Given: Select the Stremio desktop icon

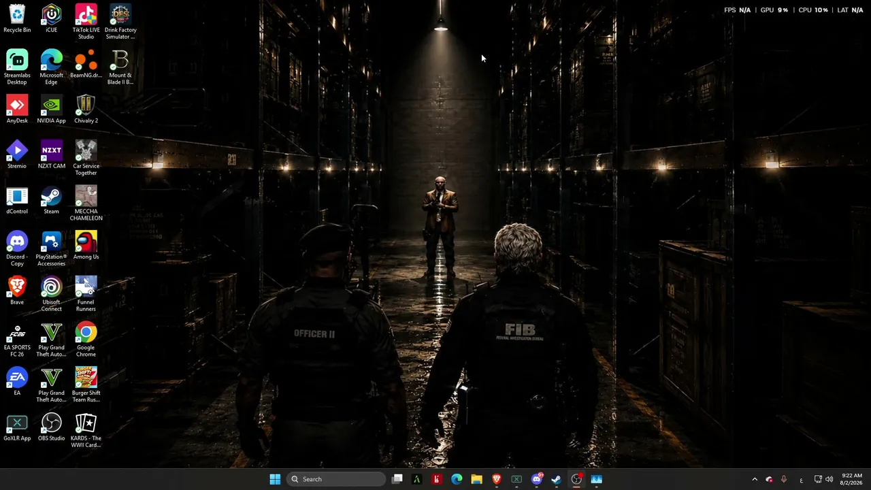Looking at the screenshot, I should (x=17, y=155).
